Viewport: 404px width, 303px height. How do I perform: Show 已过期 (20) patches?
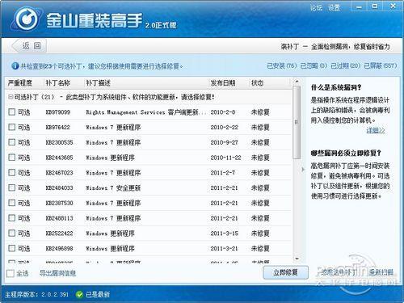(x=345, y=65)
